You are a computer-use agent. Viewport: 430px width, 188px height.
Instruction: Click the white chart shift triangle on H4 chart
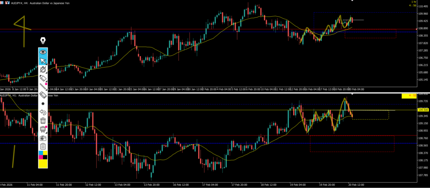[x=352, y=1]
